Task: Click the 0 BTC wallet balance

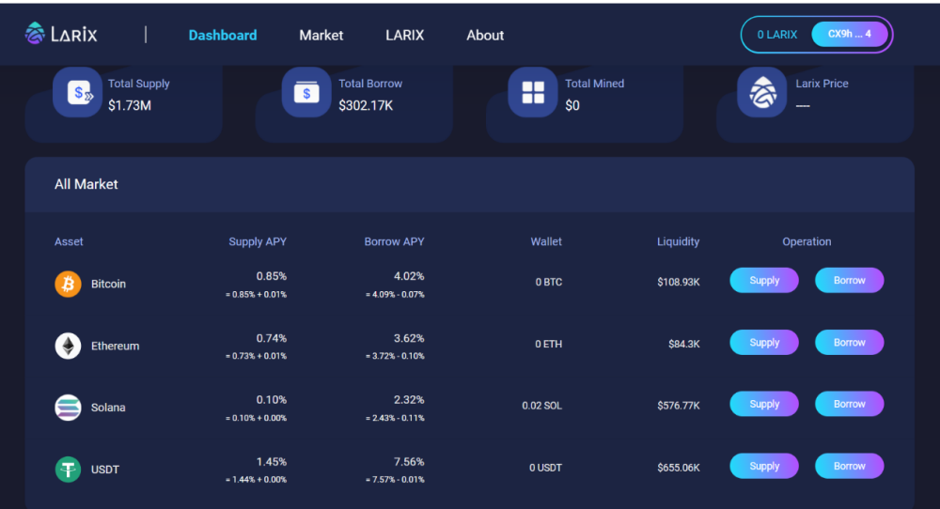Action: click(549, 282)
